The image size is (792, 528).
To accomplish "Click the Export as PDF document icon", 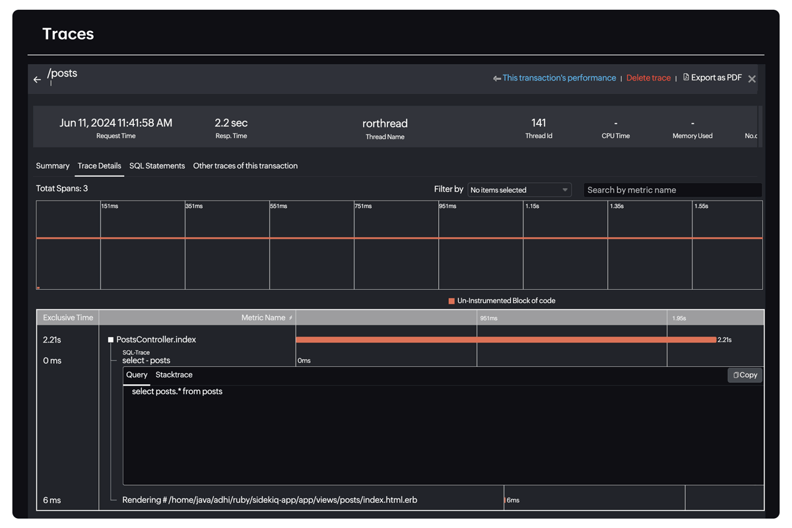I will pyautogui.click(x=687, y=77).
